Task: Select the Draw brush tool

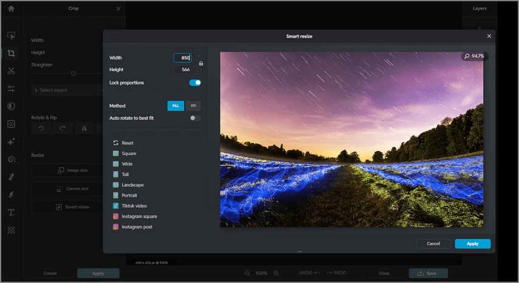Action: click(12, 195)
